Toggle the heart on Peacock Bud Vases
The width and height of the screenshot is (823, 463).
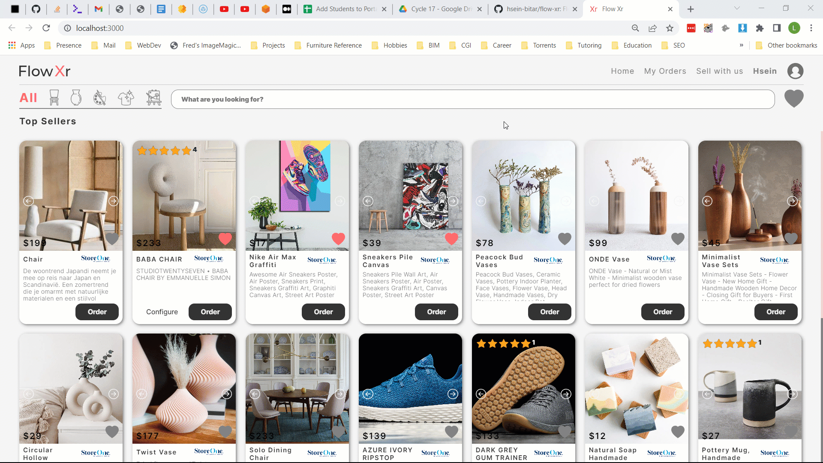point(565,238)
